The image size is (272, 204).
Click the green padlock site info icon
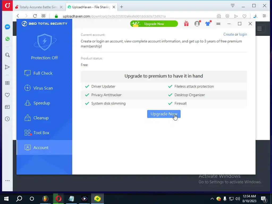(x=56, y=16)
